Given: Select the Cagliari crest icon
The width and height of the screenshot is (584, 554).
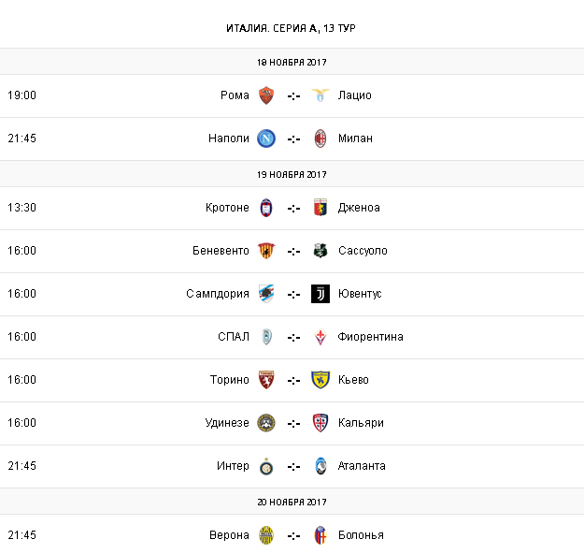Looking at the screenshot, I should [x=320, y=423].
